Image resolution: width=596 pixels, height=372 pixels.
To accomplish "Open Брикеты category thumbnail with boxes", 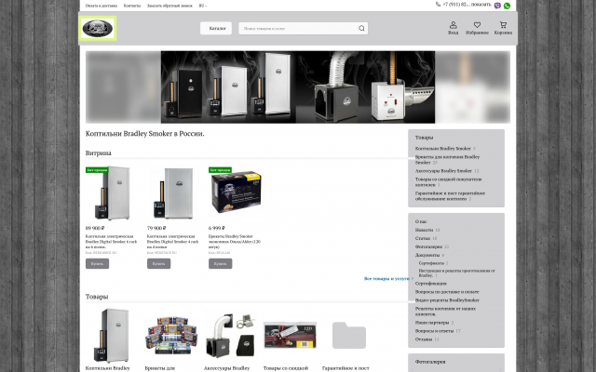I will point(171,335).
